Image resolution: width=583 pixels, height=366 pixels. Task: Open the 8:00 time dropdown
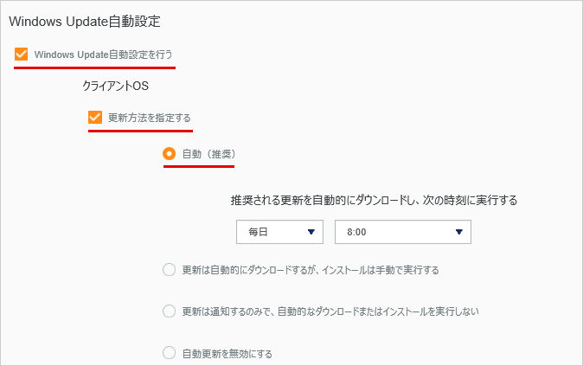click(x=403, y=232)
